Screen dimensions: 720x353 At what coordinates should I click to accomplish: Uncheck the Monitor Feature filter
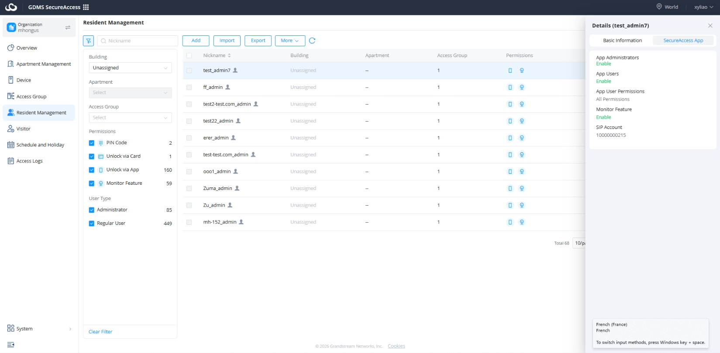[x=92, y=183]
